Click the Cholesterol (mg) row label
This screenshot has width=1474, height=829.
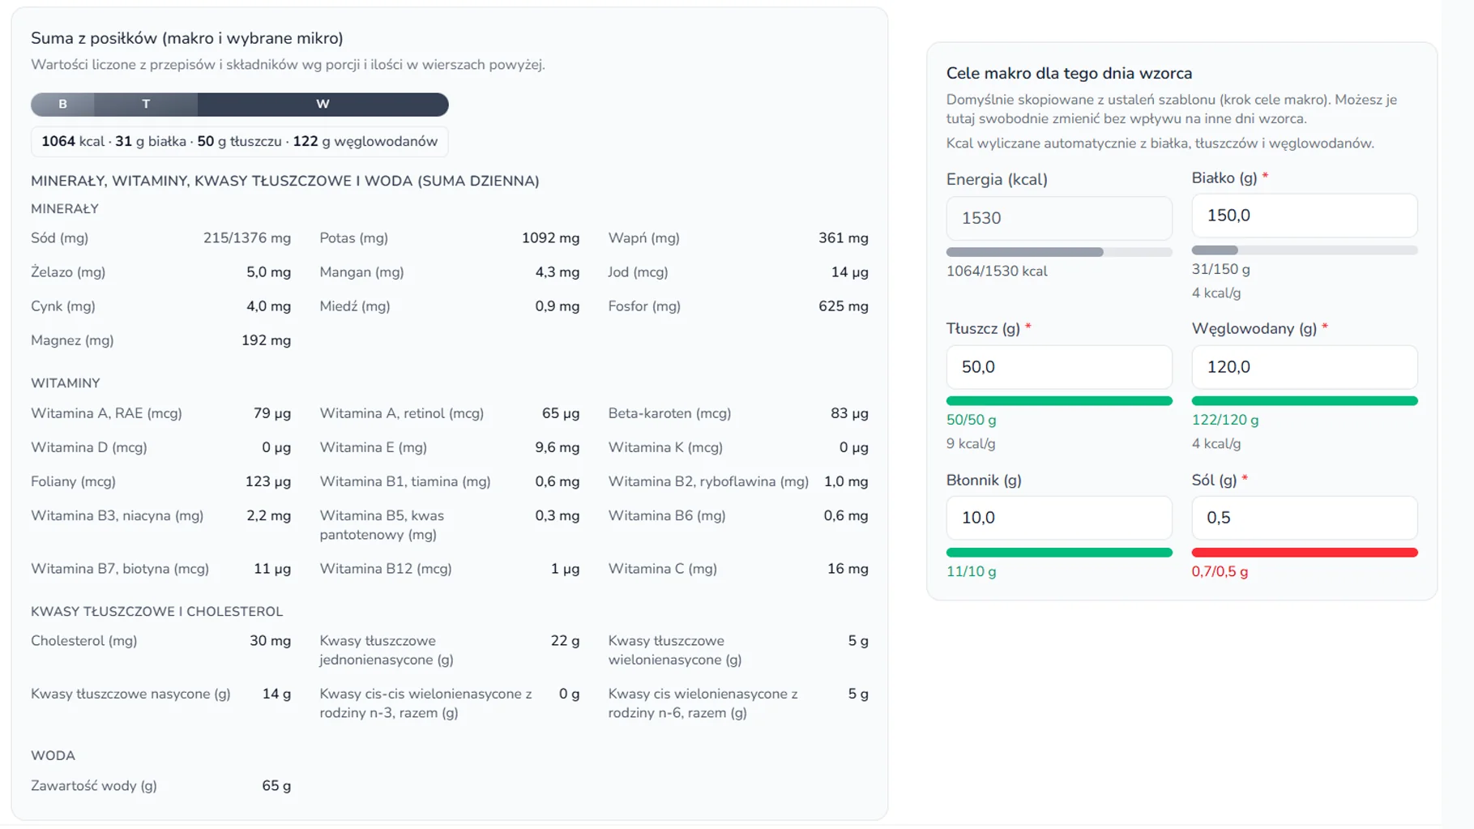click(x=83, y=641)
